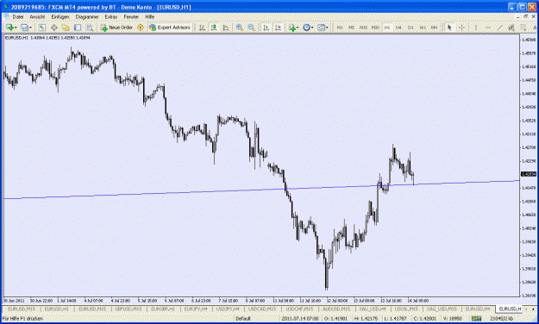Switch to the USOIL,M15 chart tab
This screenshot has height=324, width=539.
click(x=406, y=309)
